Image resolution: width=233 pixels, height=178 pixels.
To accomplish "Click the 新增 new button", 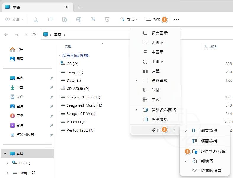I will (15, 19).
